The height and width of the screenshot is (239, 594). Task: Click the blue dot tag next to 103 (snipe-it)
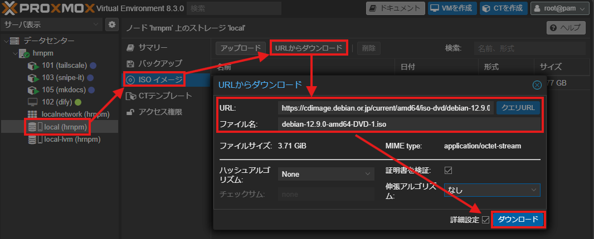pos(90,78)
